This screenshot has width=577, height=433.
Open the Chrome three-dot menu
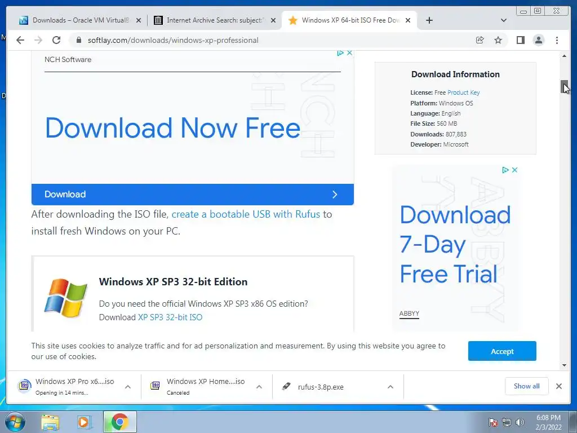coord(557,40)
